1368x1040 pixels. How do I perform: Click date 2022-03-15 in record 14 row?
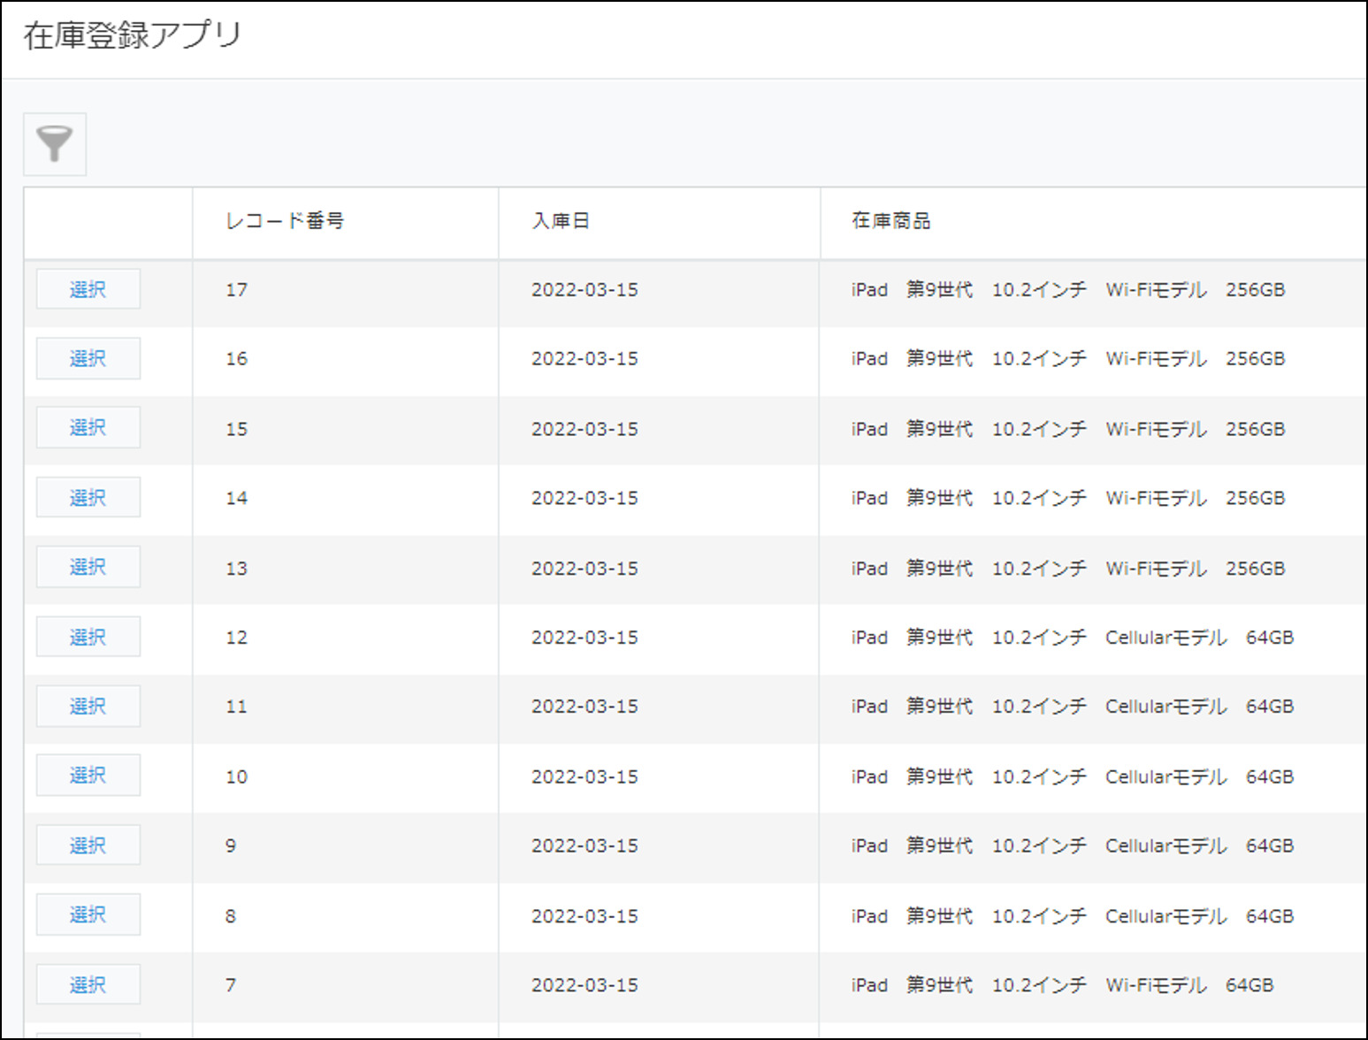[585, 498]
